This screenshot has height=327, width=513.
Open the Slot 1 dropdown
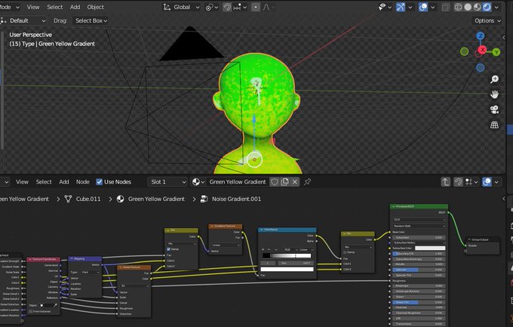tap(167, 182)
